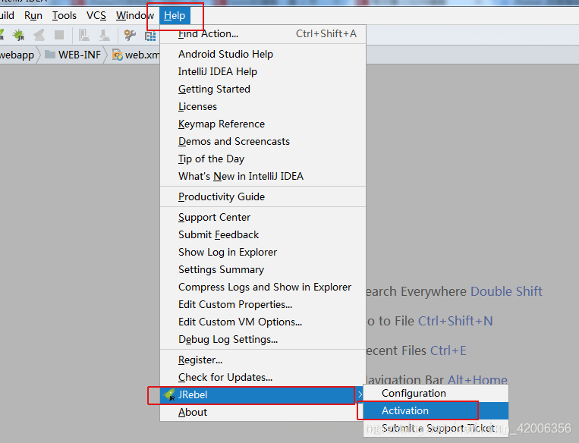Click the WEB-INF breadcrumb label
The height and width of the screenshot is (443, 579).
(80, 55)
